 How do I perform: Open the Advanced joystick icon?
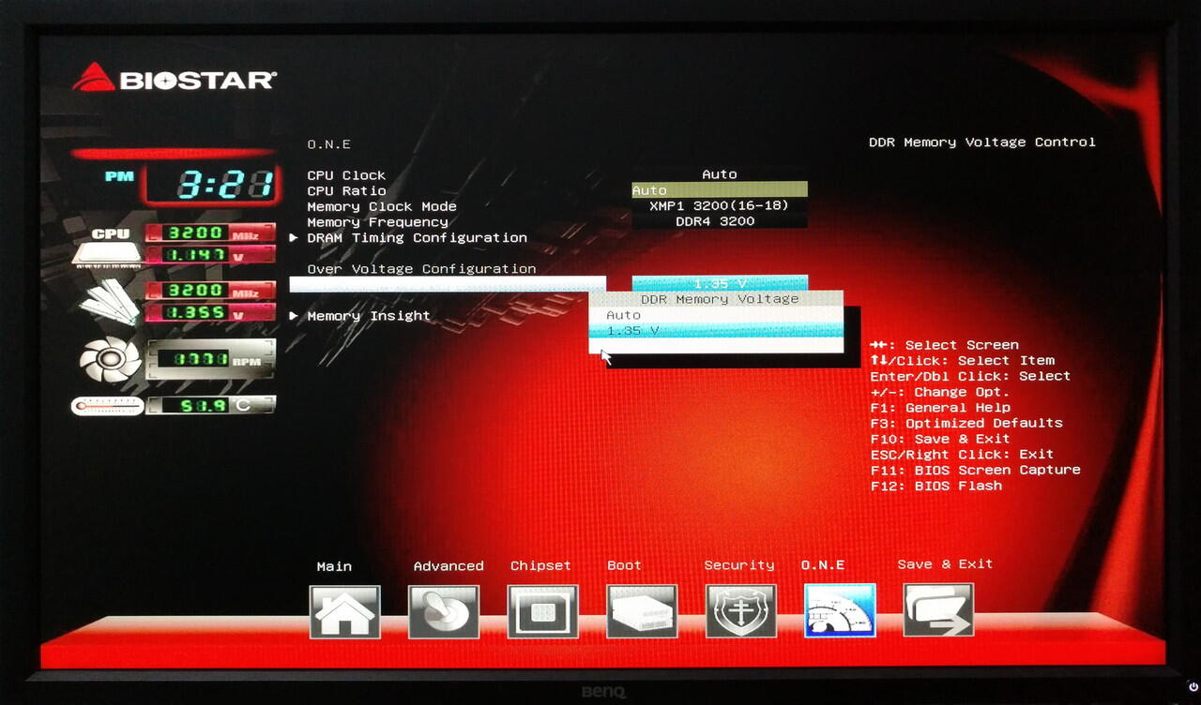coord(444,611)
